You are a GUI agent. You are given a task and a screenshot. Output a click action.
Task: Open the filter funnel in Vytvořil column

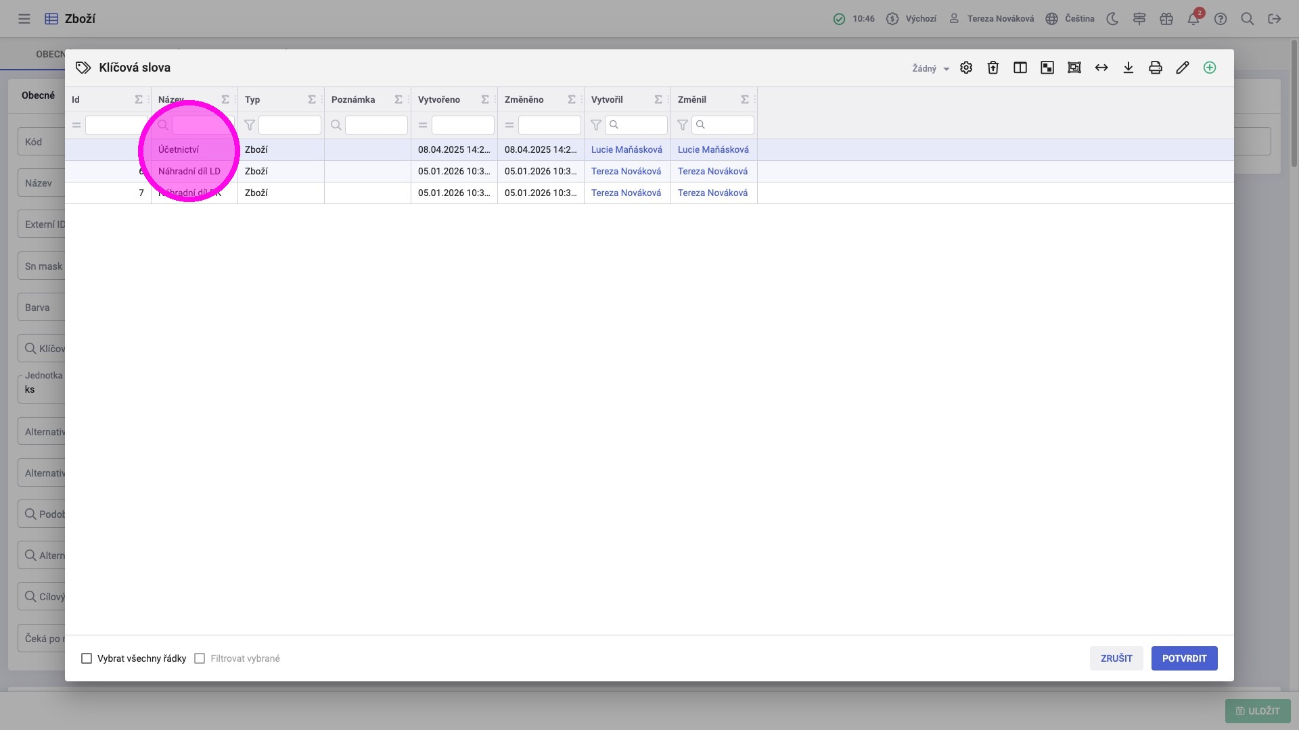[x=596, y=125]
